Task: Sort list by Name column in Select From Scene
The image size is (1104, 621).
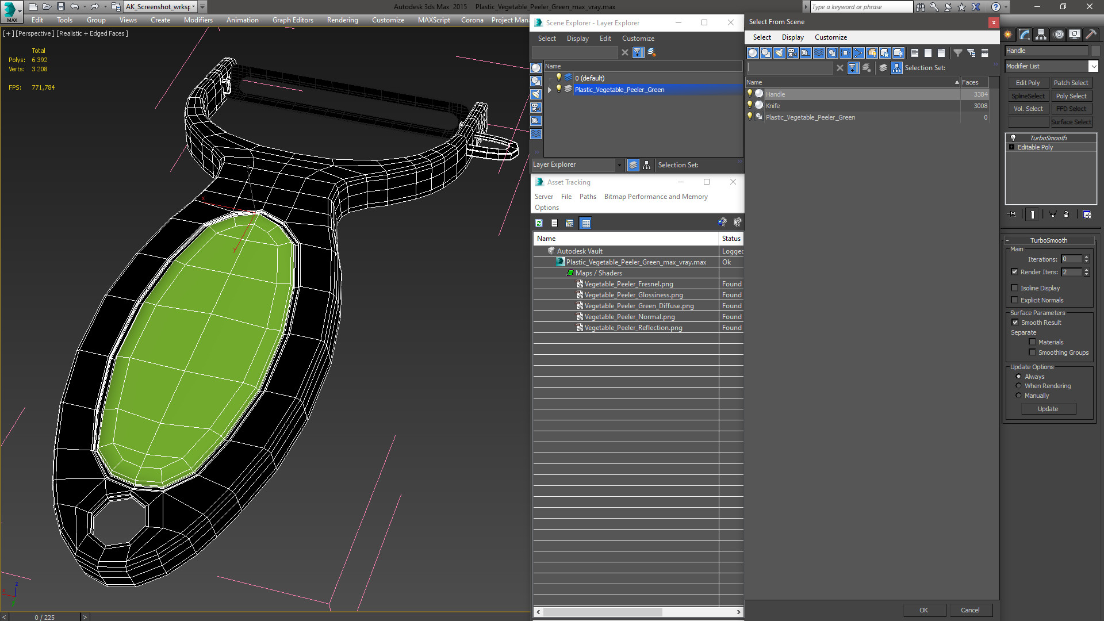Action: (853, 82)
